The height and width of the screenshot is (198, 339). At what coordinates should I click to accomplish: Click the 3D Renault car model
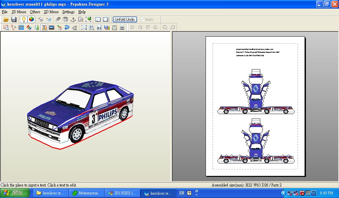80,115
